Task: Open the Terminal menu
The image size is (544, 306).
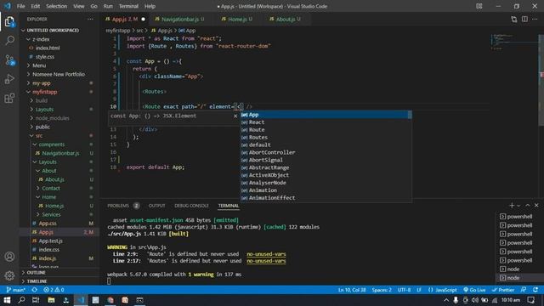Action: pos(128,6)
